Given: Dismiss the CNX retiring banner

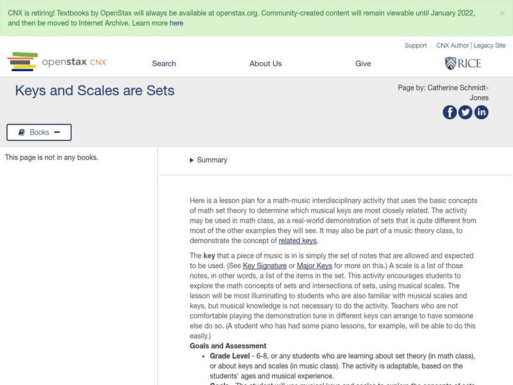Looking at the screenshot, I should point(501,13).
